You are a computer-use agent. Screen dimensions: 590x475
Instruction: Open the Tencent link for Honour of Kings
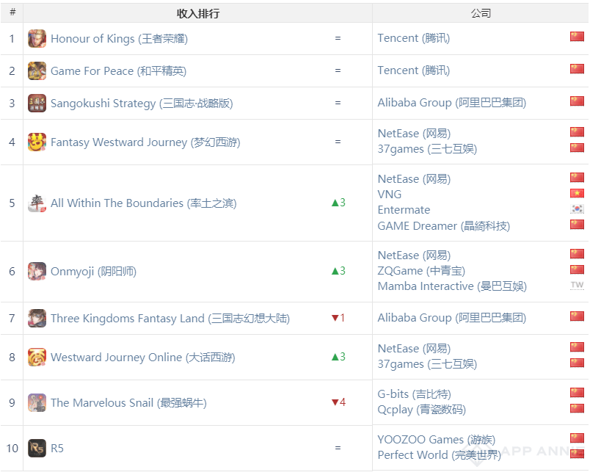(x=413, y=38)
